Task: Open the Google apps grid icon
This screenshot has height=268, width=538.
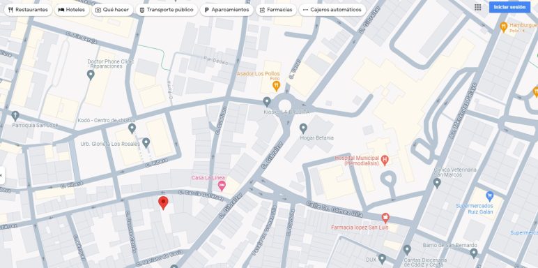Action: click(x=477, y=7)
